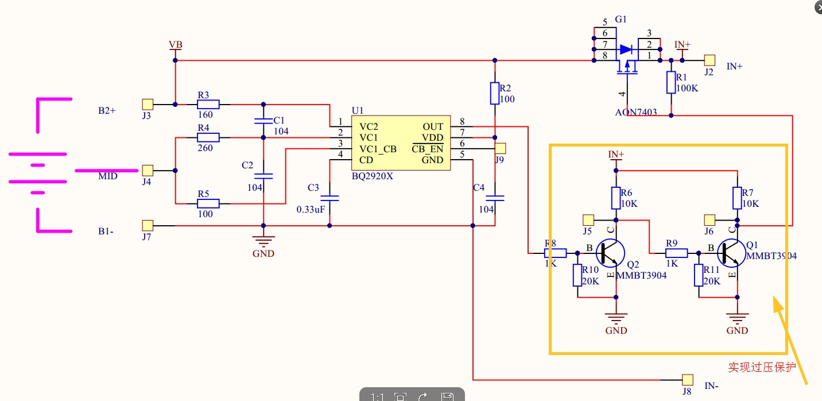Image resolution: width=822 pixels, height=401 pixels.
Task: Rotate the image with the curved arrow icon
Action: pyautogui.click(x=424, y=397)
